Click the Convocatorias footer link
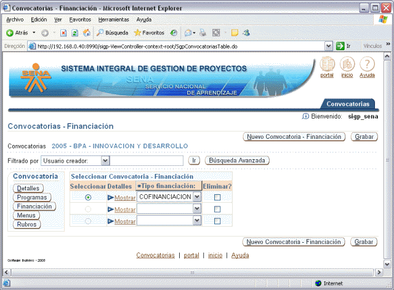The image size is (394, 290). point(155,256)
